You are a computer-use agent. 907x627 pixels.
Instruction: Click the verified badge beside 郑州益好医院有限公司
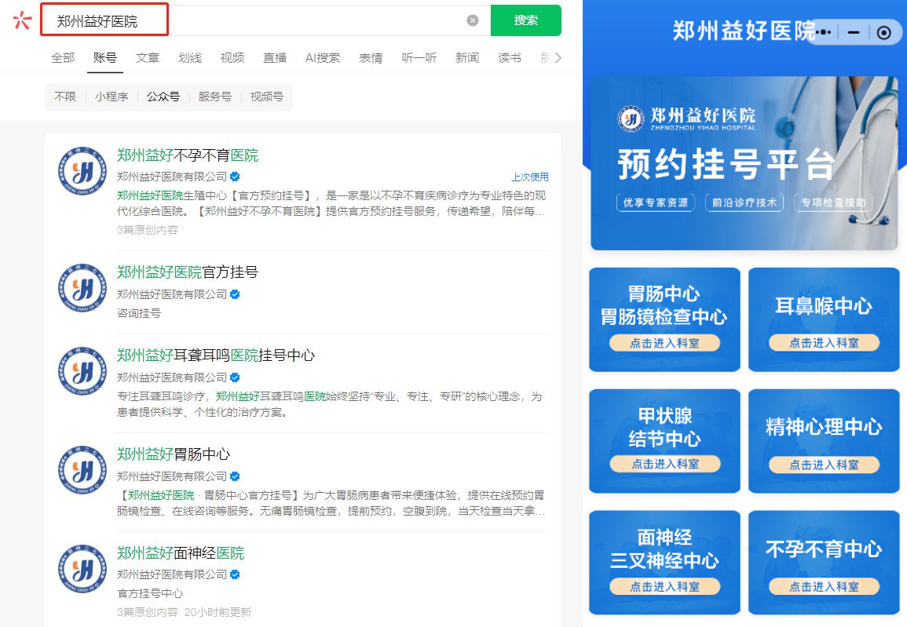coord(234,174)
